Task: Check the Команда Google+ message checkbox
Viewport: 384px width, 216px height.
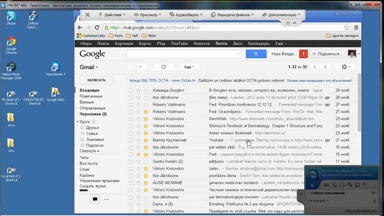Action: pyautogui.click(x=131, y=91)
